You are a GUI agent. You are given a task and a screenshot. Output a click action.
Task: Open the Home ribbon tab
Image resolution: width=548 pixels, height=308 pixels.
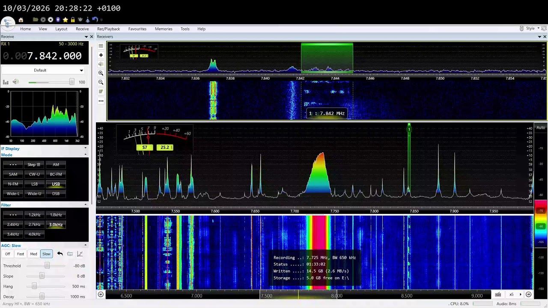(25, 29)
